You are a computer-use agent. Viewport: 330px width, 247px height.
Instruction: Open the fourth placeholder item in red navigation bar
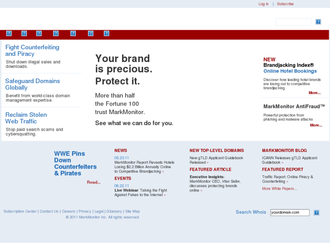click(56, 34)
